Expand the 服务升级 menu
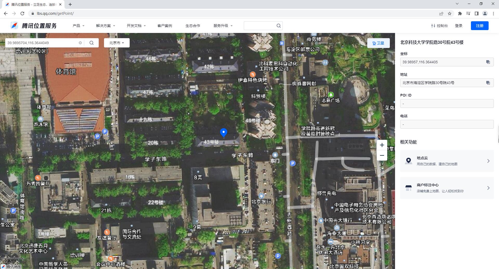The height and width of the screenshot is (269, 499). (223, 26)
